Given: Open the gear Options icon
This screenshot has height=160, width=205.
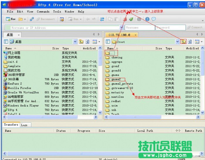Looking at the screenshot, I should pyautogui.click(x=139, y=19).
